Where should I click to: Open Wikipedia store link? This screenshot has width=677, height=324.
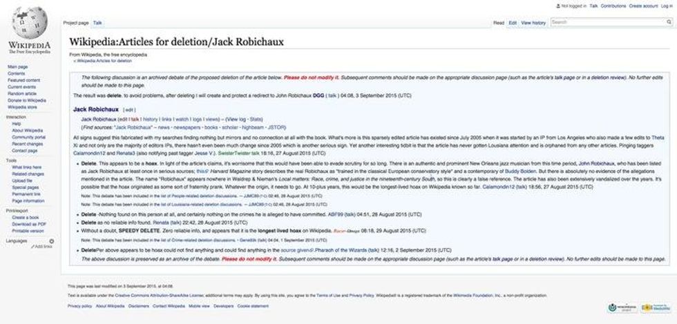[22, 107]
